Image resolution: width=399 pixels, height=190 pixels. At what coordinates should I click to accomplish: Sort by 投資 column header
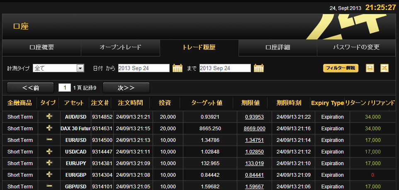pyautogui.click(x=165, y=103)
